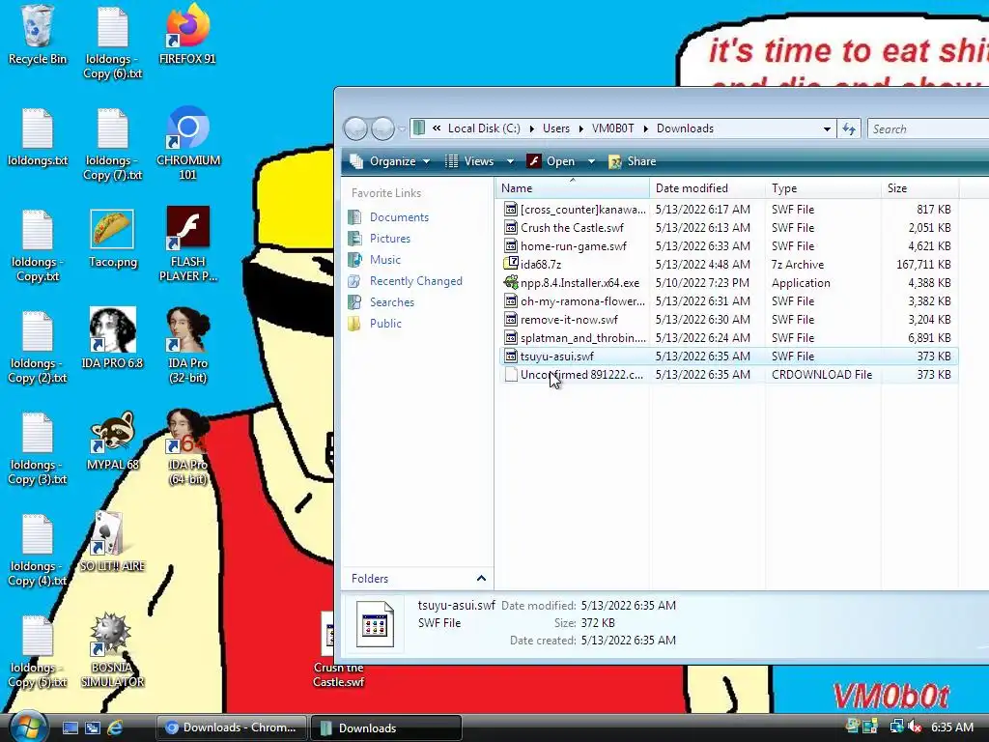
Task: Select the BOSNIA SIMULATOR shortcut
Action: pos(112,650)
